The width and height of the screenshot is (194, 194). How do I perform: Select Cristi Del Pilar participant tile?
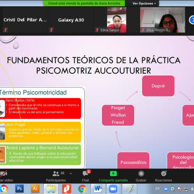25,20
